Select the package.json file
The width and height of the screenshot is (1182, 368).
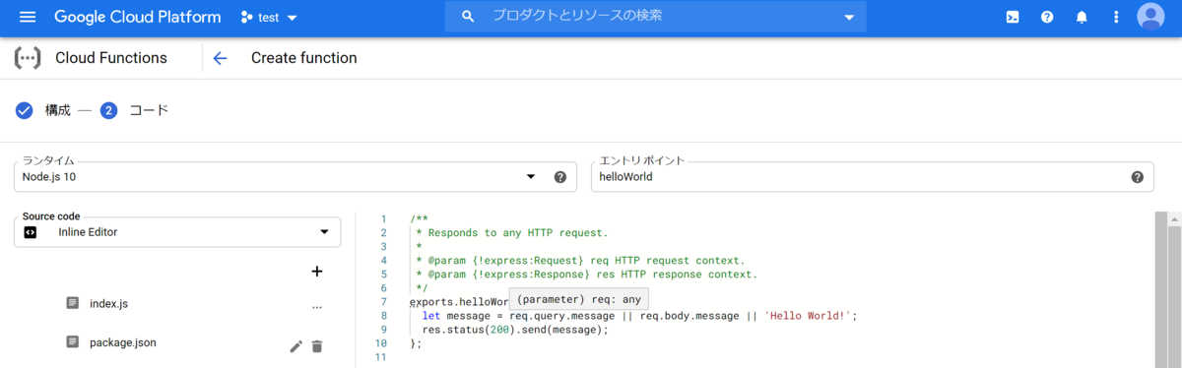point(123,342)
